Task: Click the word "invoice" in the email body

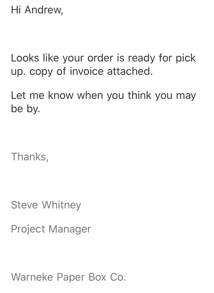Action: coord(87,71)
